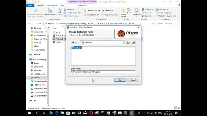The height and width of the screenshot is (116, 207).
Task: Click the up one level folder icon in Setup dialog
Action: click(128, 43)
